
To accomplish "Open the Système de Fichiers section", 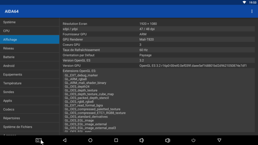I will pos(30,127).
